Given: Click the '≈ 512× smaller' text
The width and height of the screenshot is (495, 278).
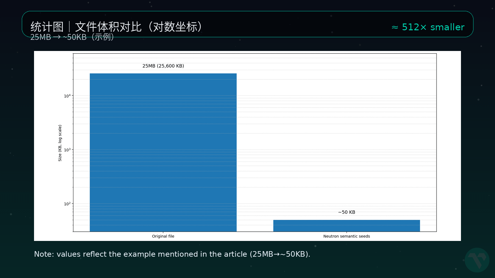Looking at the screenshot, I should click(428, 27).
